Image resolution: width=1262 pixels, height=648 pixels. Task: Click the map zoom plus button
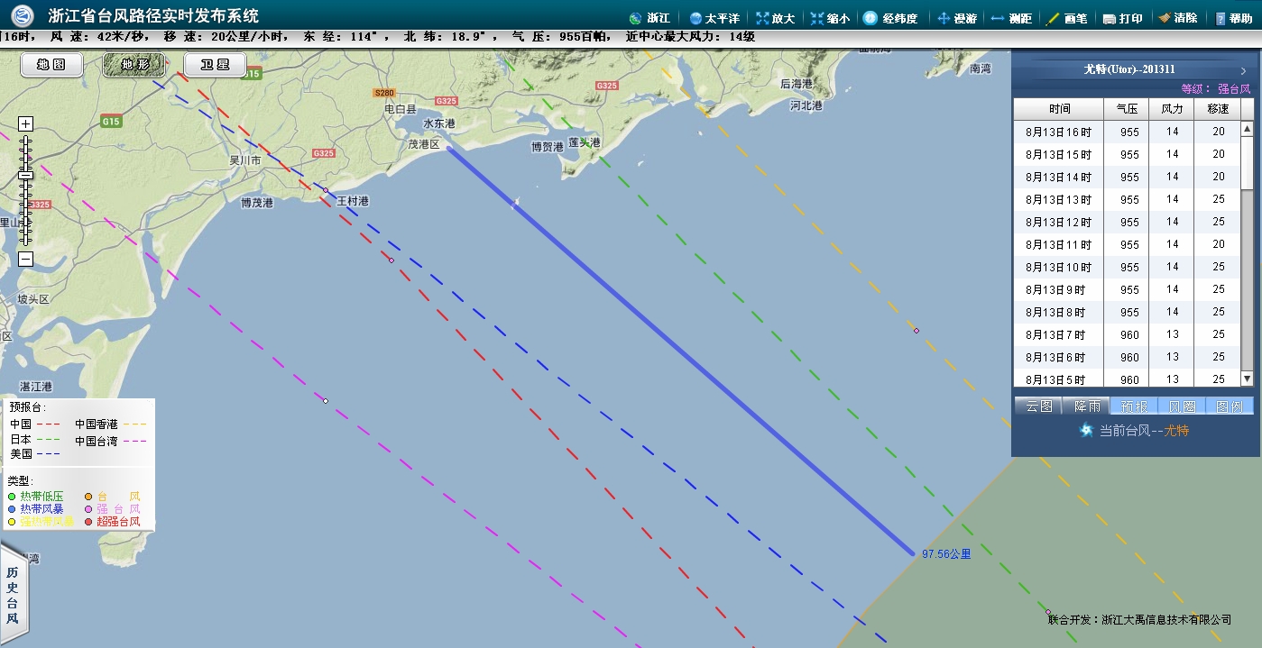(x=26, y=124)
